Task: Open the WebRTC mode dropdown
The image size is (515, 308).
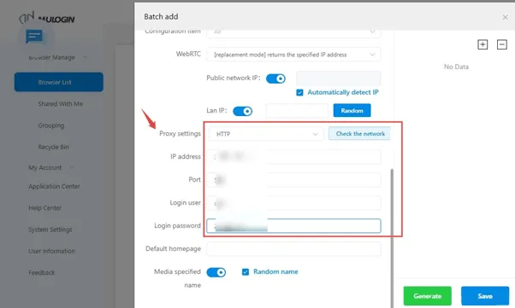Action: click(x=293, y=55)
